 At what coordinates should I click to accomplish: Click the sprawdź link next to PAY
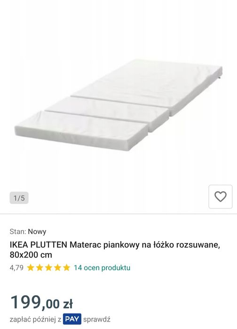(97, 320)
